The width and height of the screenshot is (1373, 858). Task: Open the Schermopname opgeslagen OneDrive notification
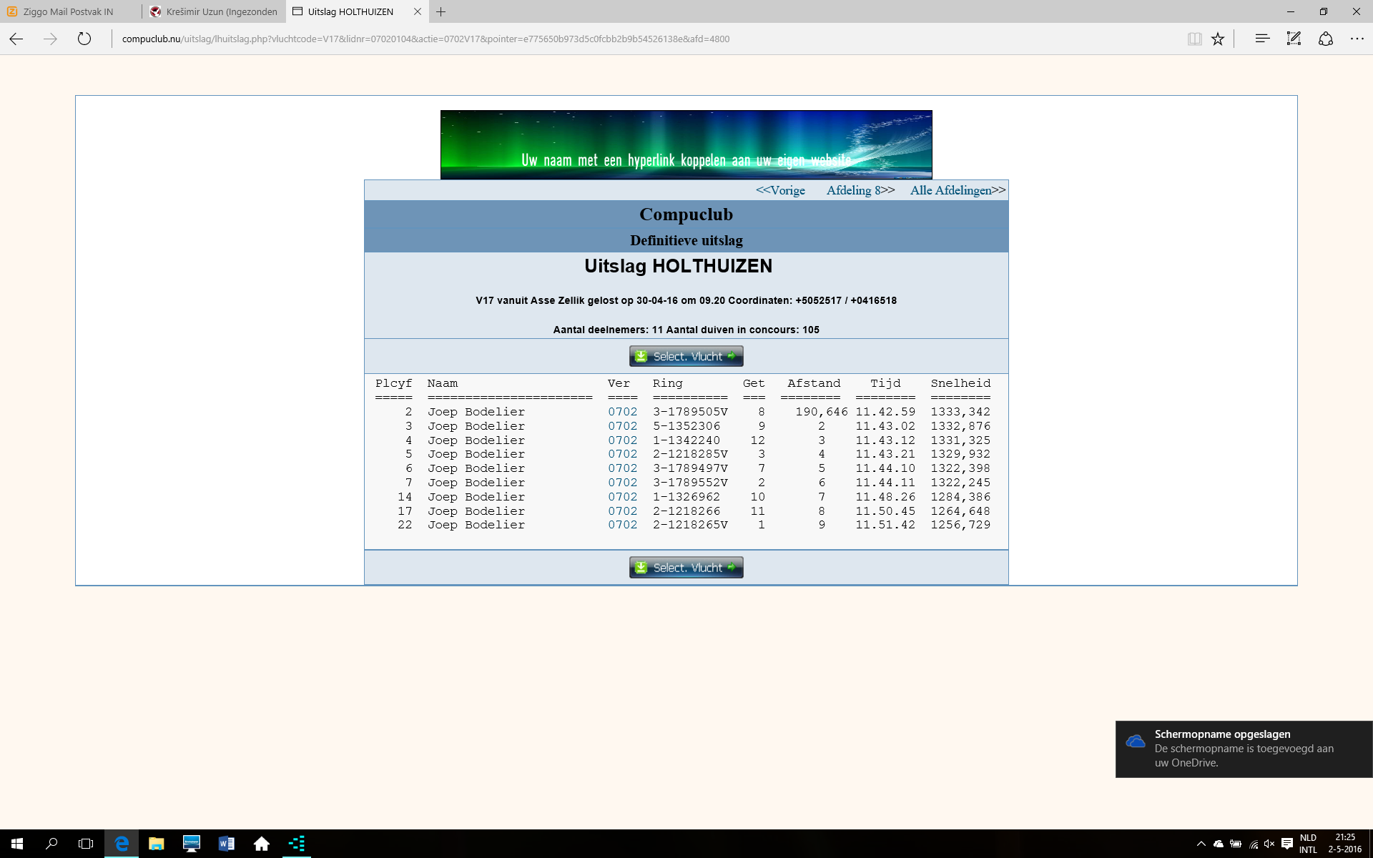point(1244,749)
